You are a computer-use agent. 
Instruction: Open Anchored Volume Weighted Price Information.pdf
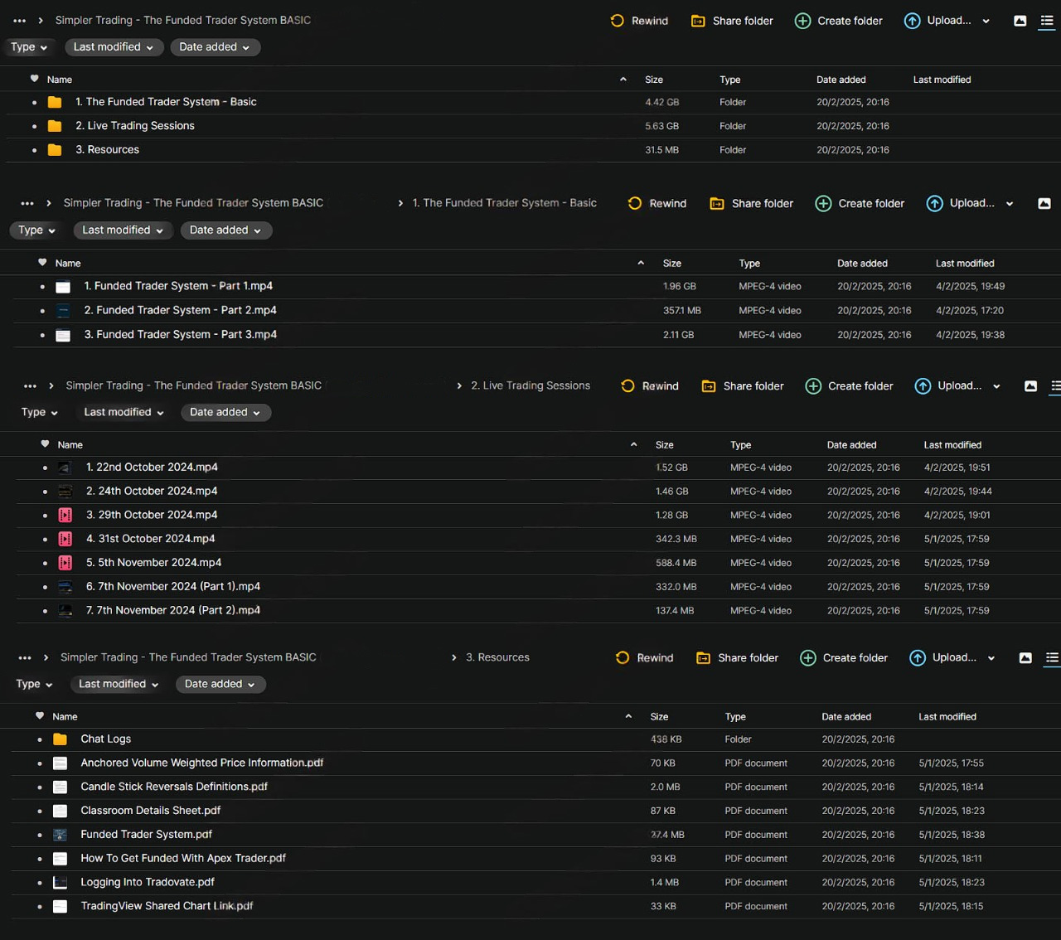pos(201,763)
